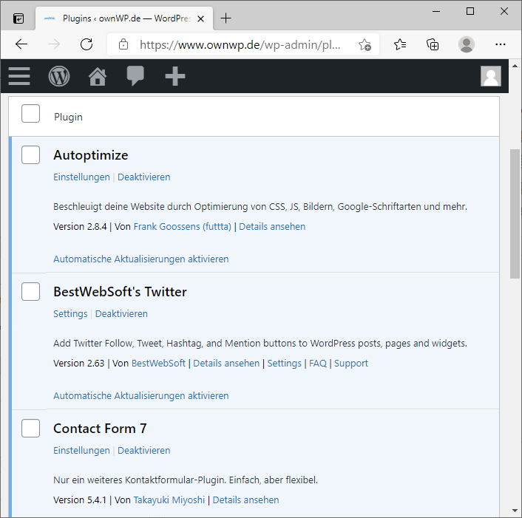Click the Version 2.8.4 text
This screenshot has height=518, width=522.
point(80,227)
